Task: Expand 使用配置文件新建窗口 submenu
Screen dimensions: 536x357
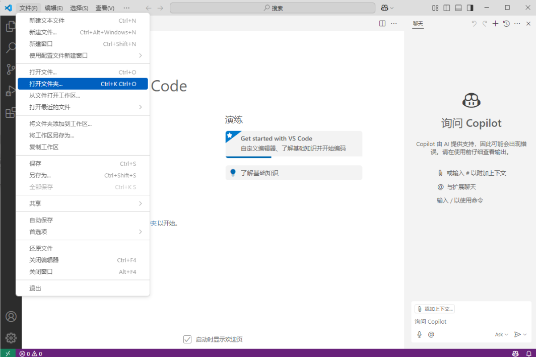Action: (x=83, y=55)
